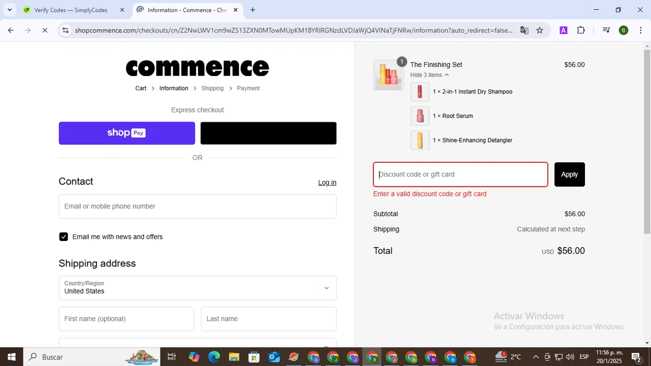The image size is (651, 366).
Task: Click the black express checkout button
Action: coord(268,133)
